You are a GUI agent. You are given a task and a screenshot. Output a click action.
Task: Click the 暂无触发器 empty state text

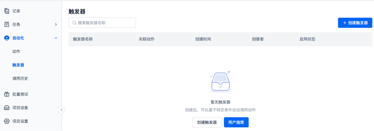220,102
